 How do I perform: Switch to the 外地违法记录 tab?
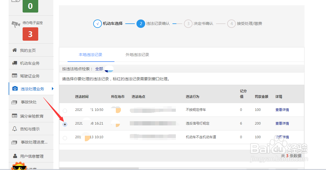[137, 55]
